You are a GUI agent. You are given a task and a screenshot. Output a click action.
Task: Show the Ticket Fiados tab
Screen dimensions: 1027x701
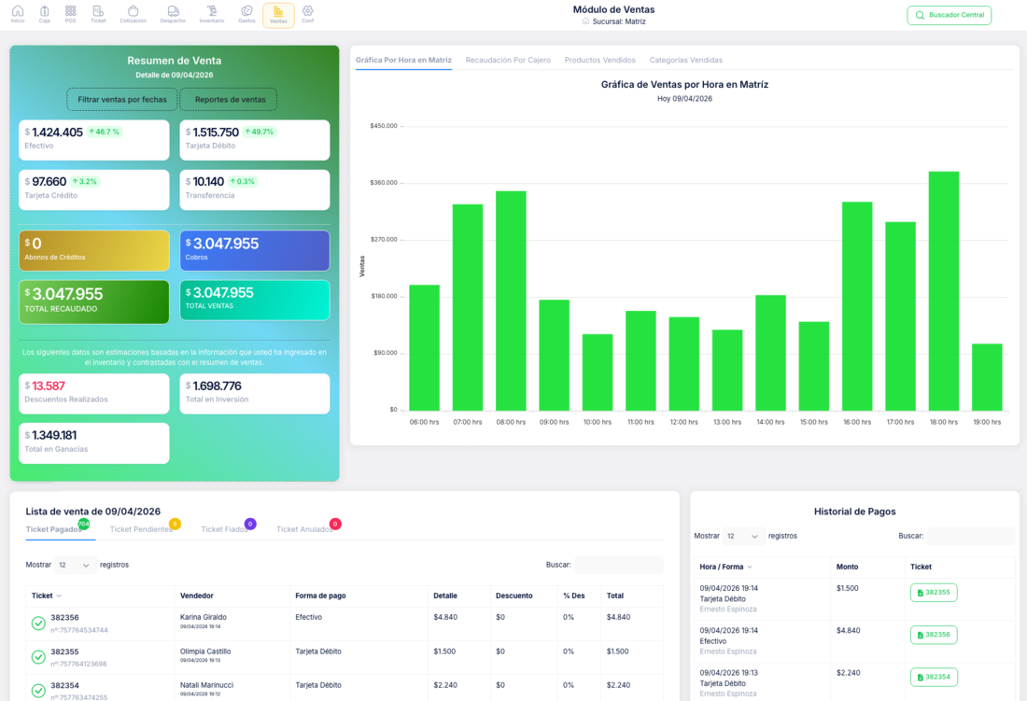coord(224,529)
